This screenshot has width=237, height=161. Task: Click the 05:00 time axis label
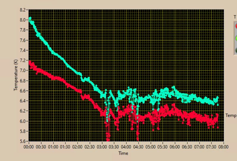pos(150,147)
